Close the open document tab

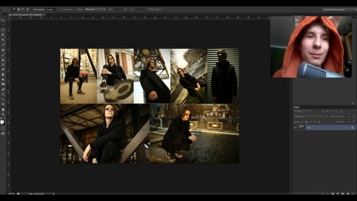pos(44,15)
